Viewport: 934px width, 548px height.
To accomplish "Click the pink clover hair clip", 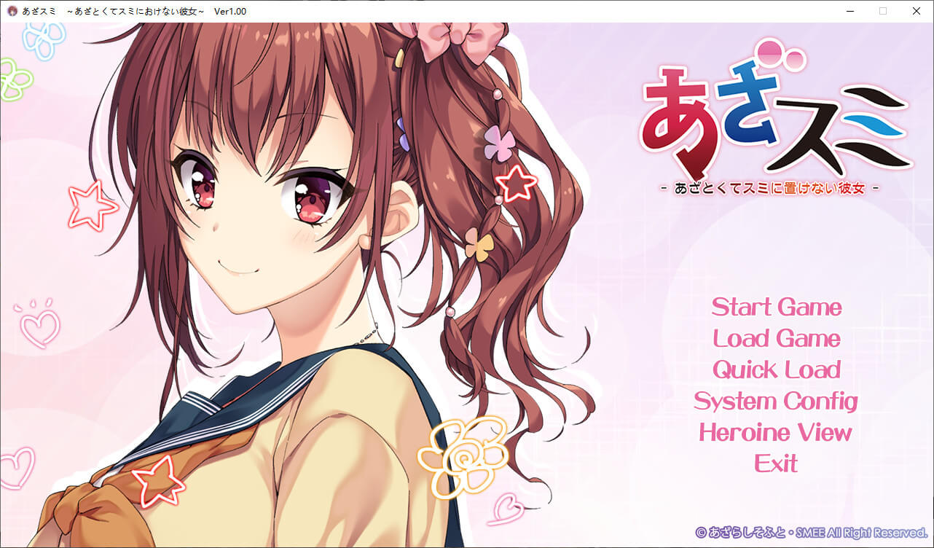I will [499, 143].
